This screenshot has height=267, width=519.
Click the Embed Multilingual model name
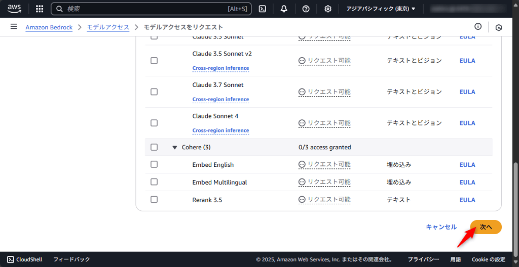pos(219,182)
